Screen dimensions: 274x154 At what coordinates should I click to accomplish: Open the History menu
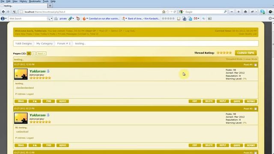[x=23, y=1]
